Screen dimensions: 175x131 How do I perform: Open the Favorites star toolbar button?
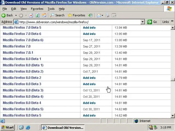(x=77, y=15)
